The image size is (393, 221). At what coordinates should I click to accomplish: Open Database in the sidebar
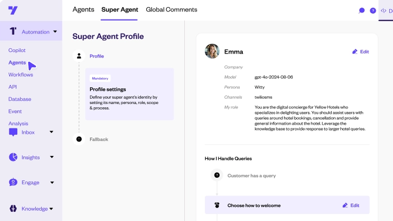pos(20,99)
